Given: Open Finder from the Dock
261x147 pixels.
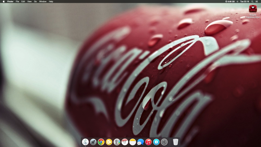Looking at the screenshot, I should [x=85, y=142].
